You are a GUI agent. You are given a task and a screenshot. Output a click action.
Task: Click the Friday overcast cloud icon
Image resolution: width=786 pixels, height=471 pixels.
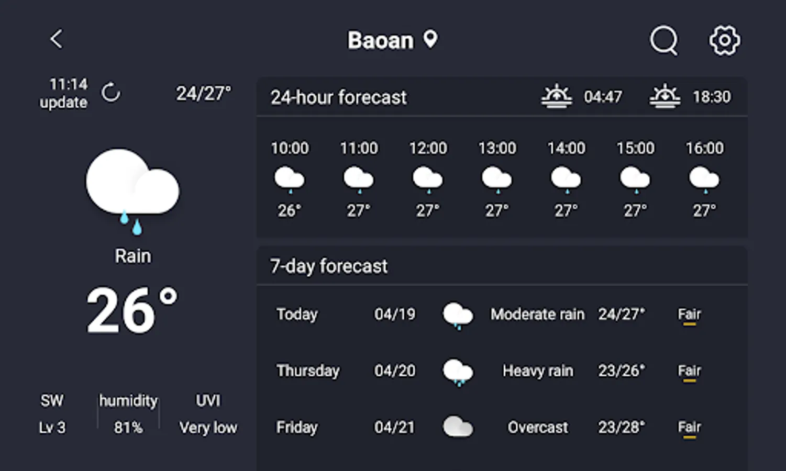tap(458, 427)
